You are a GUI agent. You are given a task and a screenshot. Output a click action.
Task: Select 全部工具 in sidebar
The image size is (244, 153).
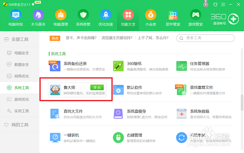(20, 39)
